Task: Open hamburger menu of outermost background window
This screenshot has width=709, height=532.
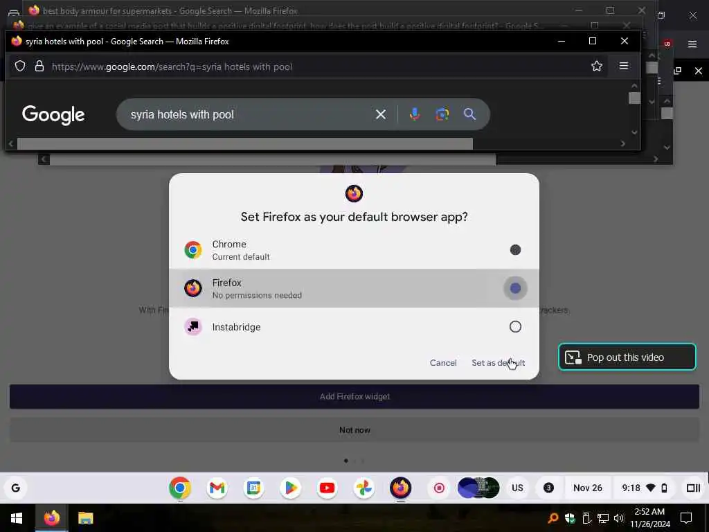Action: (x=692, y=44)
